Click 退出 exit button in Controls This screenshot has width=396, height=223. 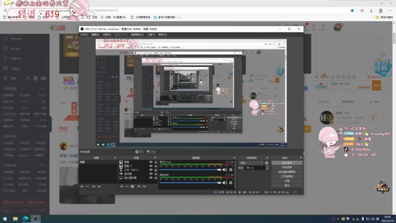[287, 185]
